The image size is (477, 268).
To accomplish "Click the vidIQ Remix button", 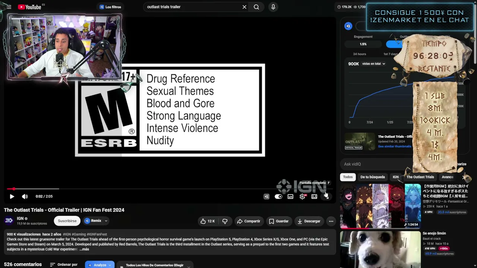I will point(93,221).
